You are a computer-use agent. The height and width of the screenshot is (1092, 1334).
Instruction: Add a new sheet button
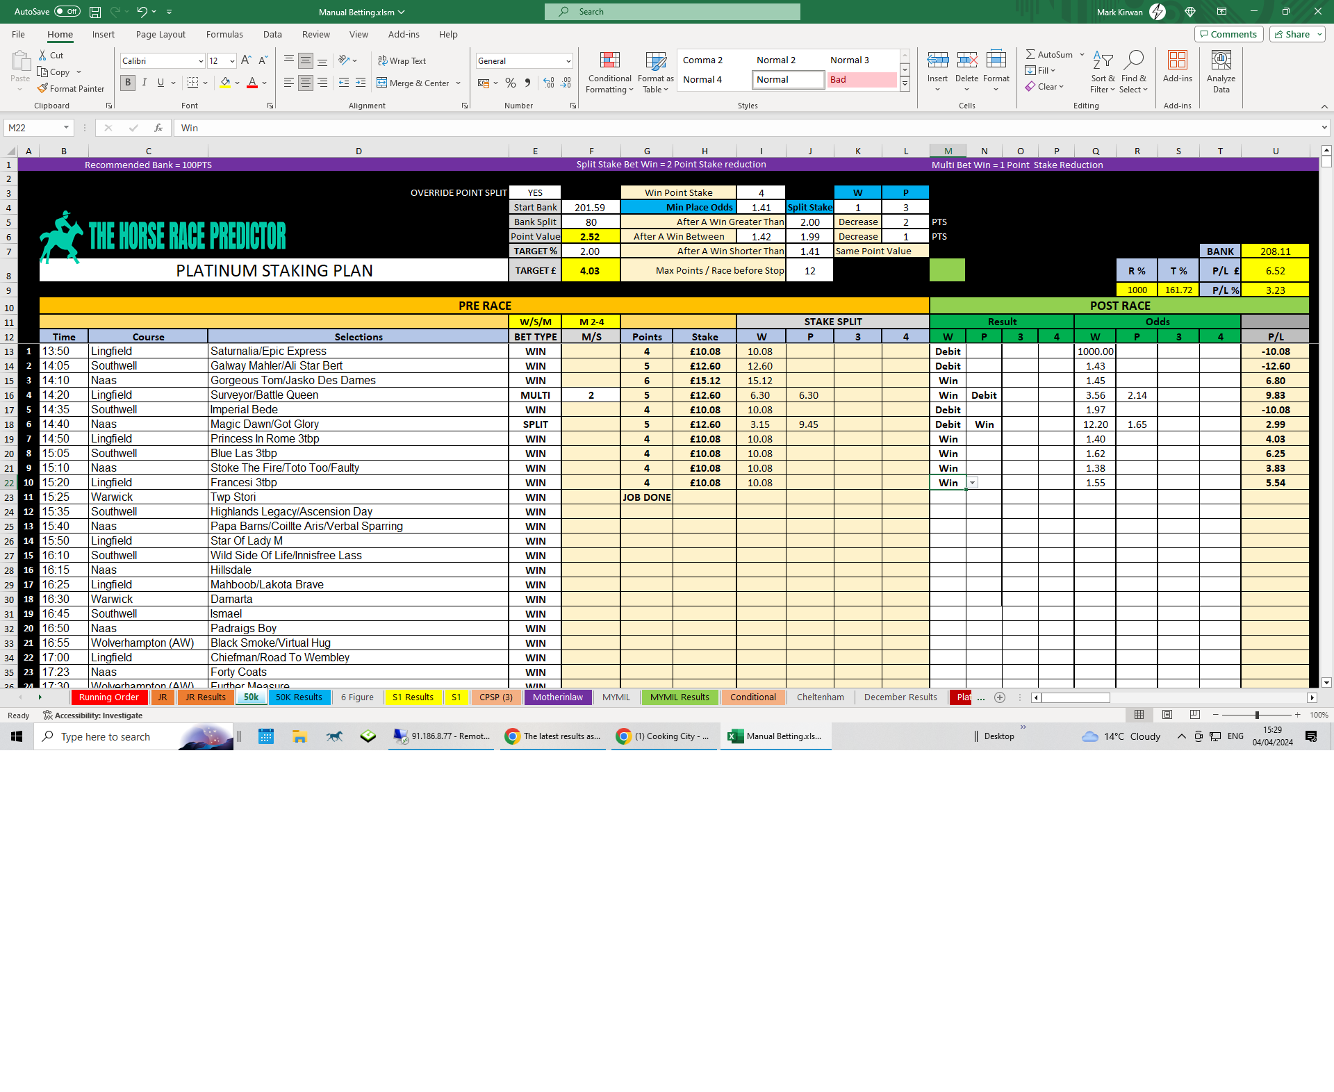1000,697
